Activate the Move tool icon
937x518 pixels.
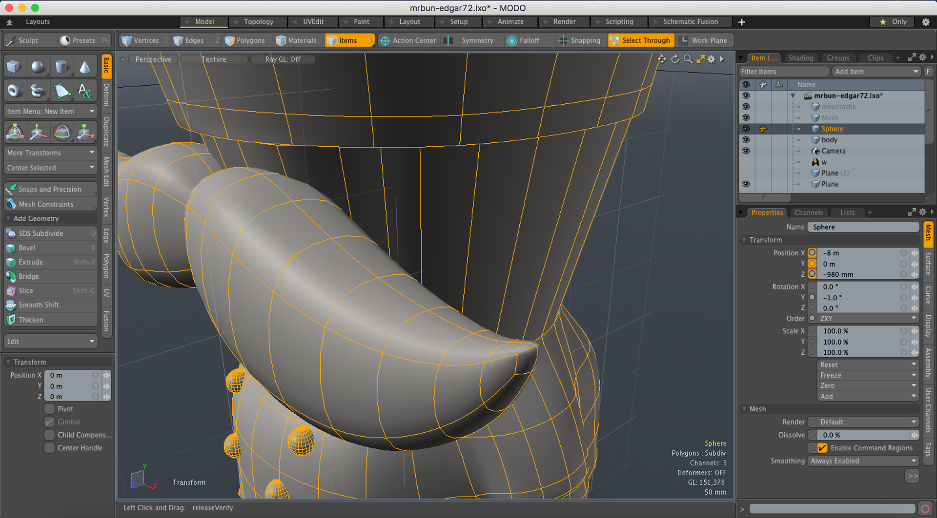coord(38,132)
